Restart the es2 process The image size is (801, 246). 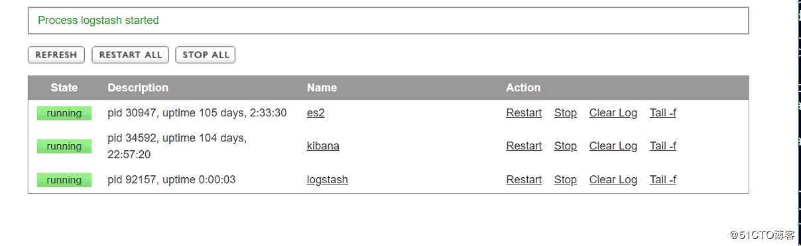(x=524, y=113)
